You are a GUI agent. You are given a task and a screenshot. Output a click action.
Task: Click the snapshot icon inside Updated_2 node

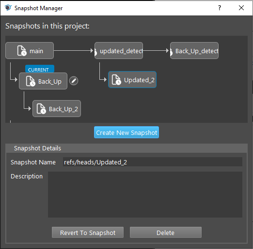point(116,80)
